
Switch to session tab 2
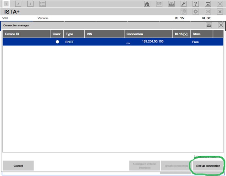[x=18, y=4]
